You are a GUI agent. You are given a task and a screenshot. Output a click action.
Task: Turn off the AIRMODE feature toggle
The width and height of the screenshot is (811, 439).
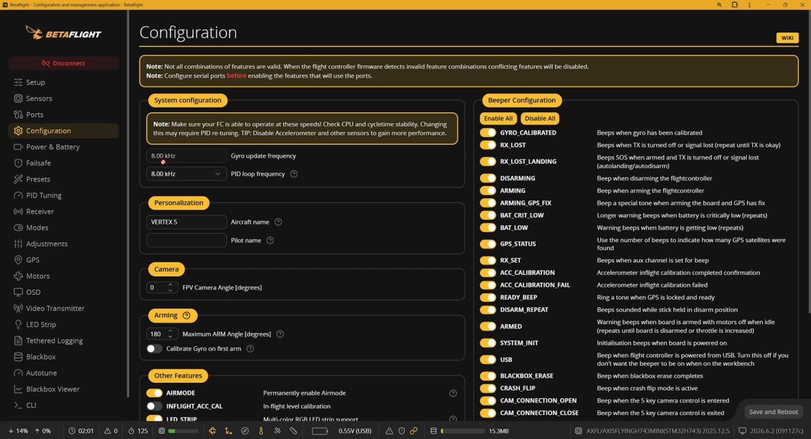[154, 393]
